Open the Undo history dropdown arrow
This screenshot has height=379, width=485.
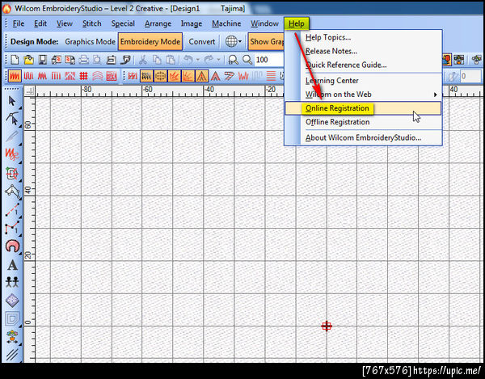[198, 59]
